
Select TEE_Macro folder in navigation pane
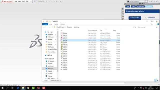pos(50,47)
